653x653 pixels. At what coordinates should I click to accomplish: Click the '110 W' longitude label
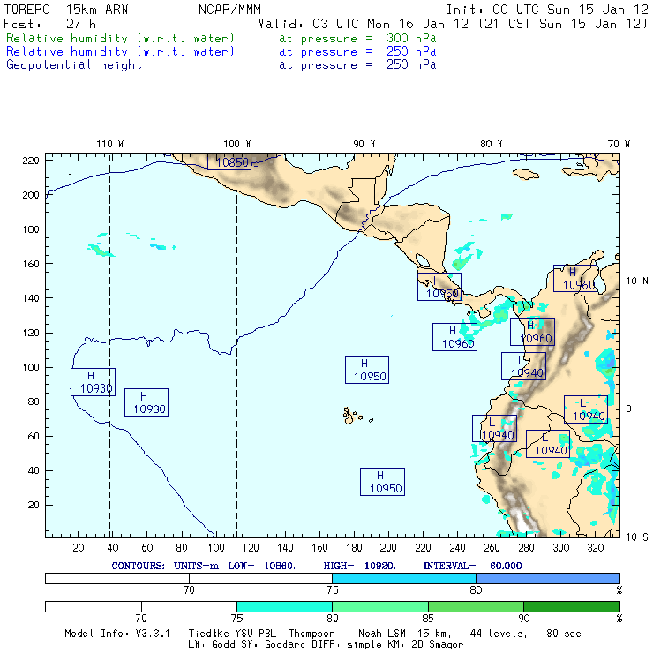[110, 144]
